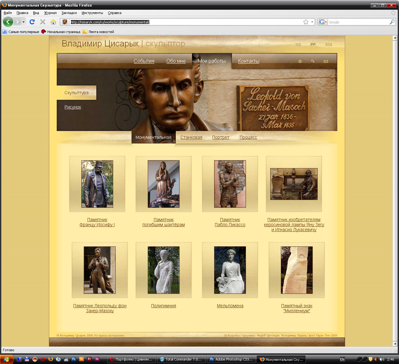Open the Портрет sub-tab

click(x=221, y=137)
